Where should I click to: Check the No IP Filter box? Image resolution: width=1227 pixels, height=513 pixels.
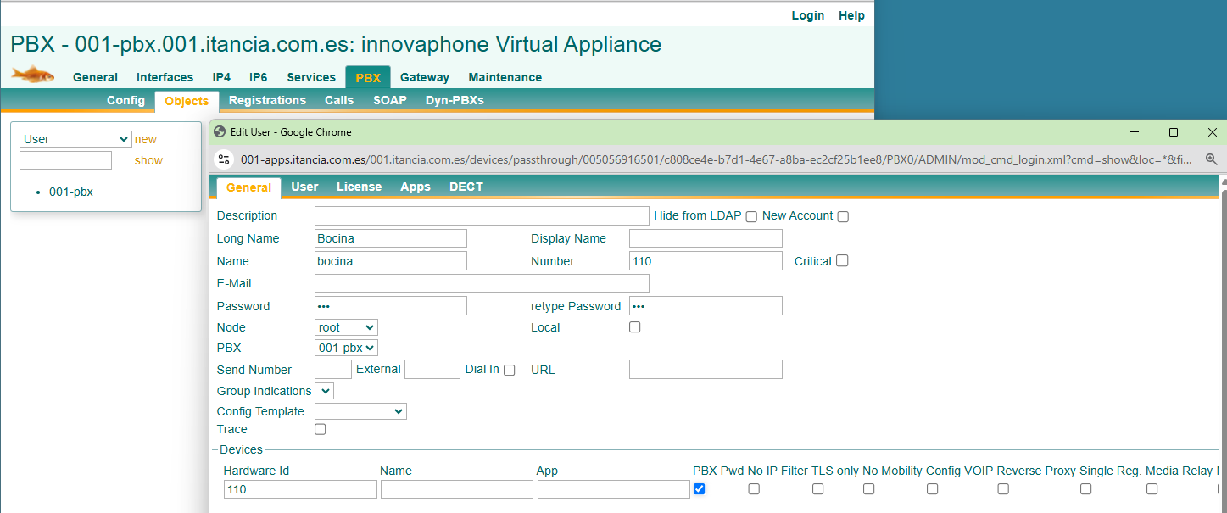click(x=754, y=488)
